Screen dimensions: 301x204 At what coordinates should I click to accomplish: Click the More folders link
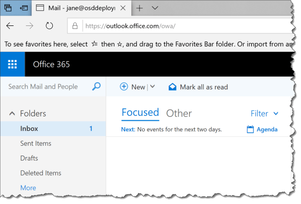28,188
